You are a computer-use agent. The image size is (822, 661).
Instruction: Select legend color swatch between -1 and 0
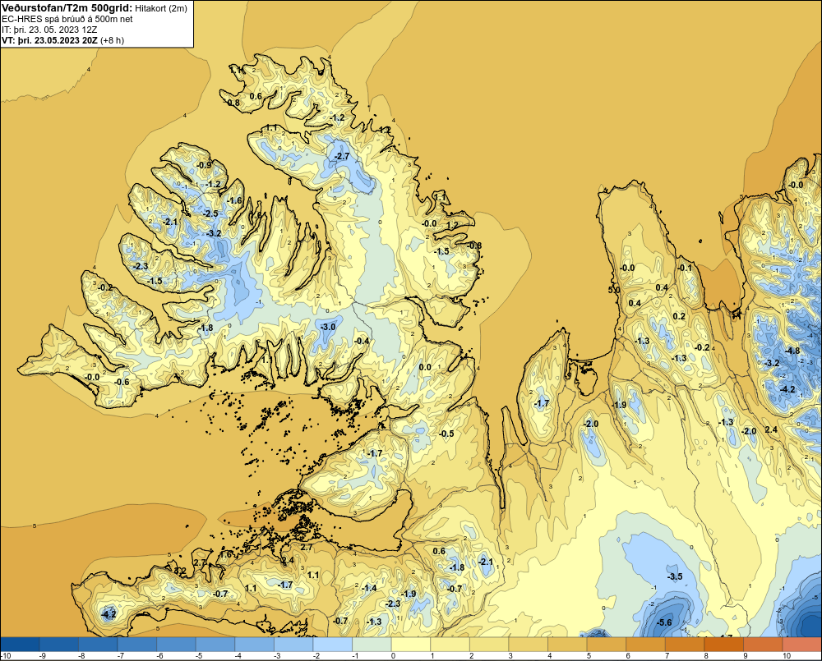[x=372, y=644]
